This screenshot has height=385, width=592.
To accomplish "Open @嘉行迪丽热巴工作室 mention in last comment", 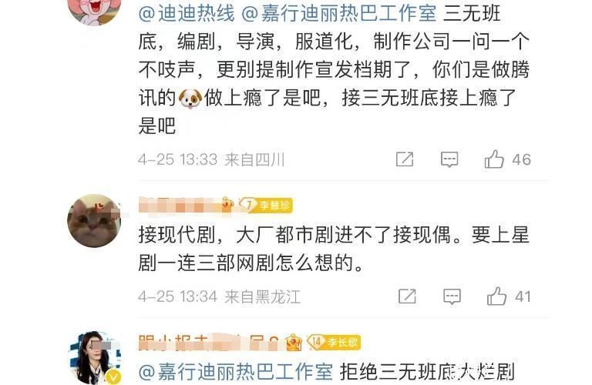I will click(x=236, y=372).
